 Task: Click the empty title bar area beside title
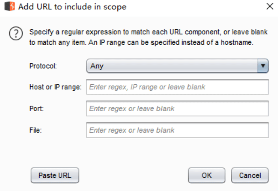pos(195,7)
